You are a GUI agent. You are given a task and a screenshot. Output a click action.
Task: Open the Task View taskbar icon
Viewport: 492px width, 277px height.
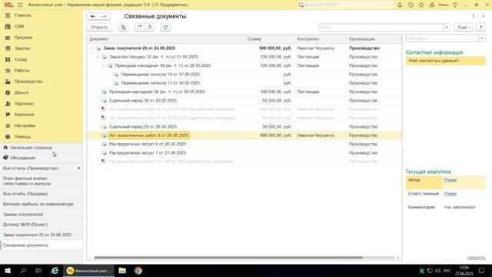pyautogui.click(x=38, y=270)
